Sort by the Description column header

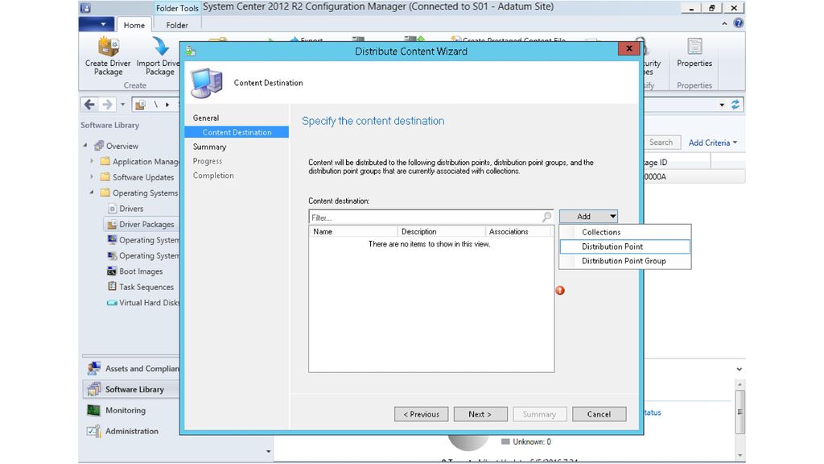441,231
